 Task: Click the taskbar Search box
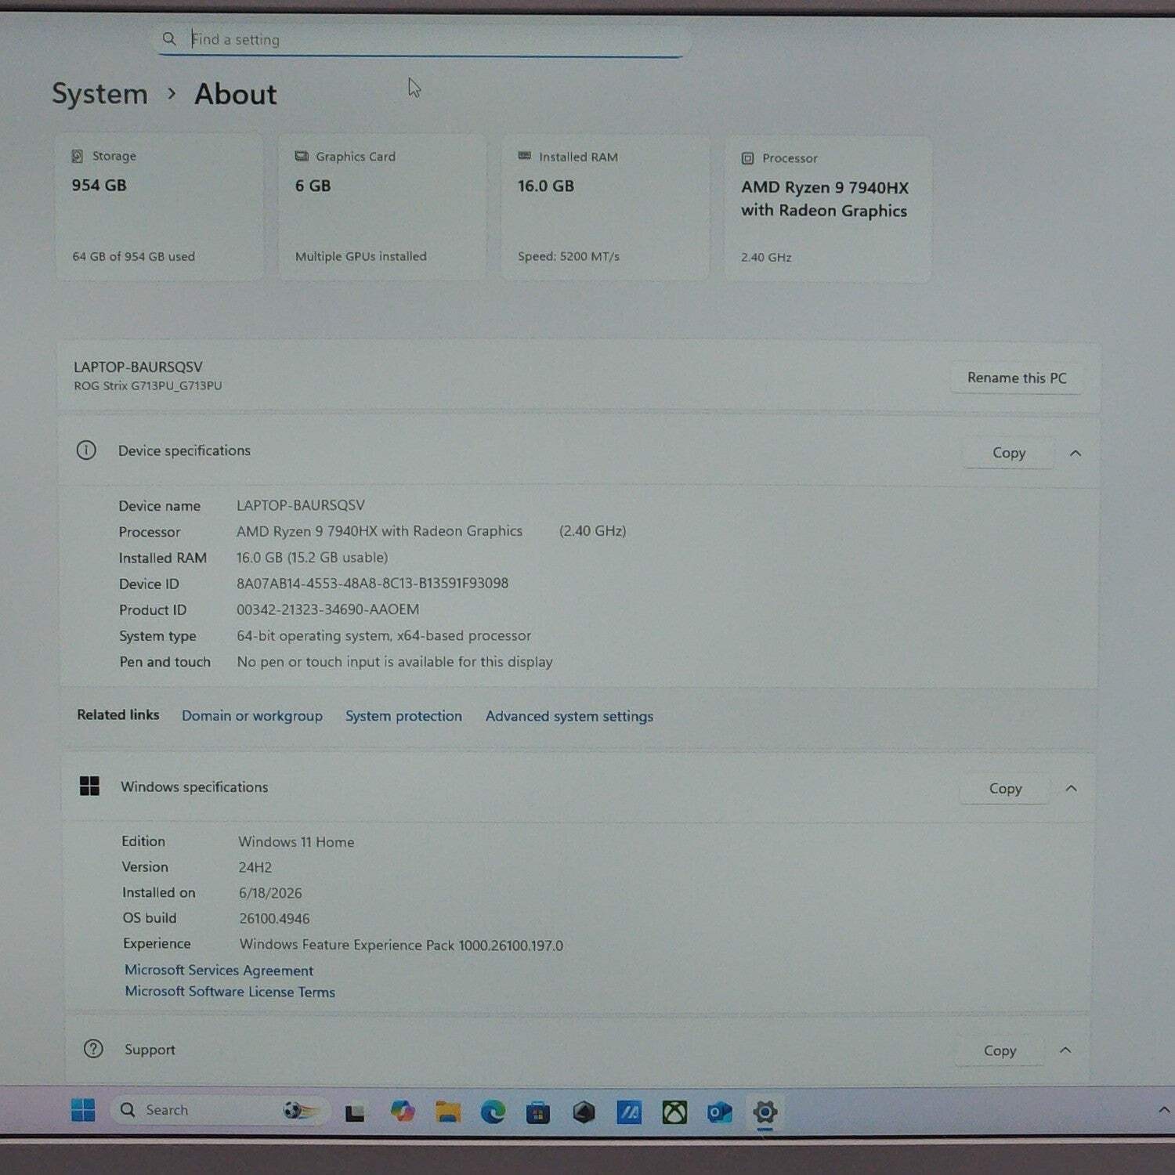click(x=218, y=1110)
